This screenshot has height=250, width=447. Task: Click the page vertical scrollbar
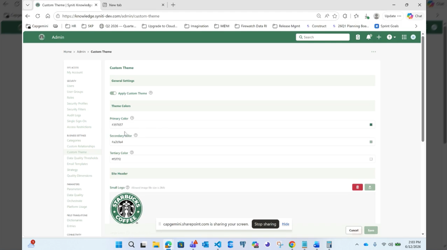click(423, 89)
